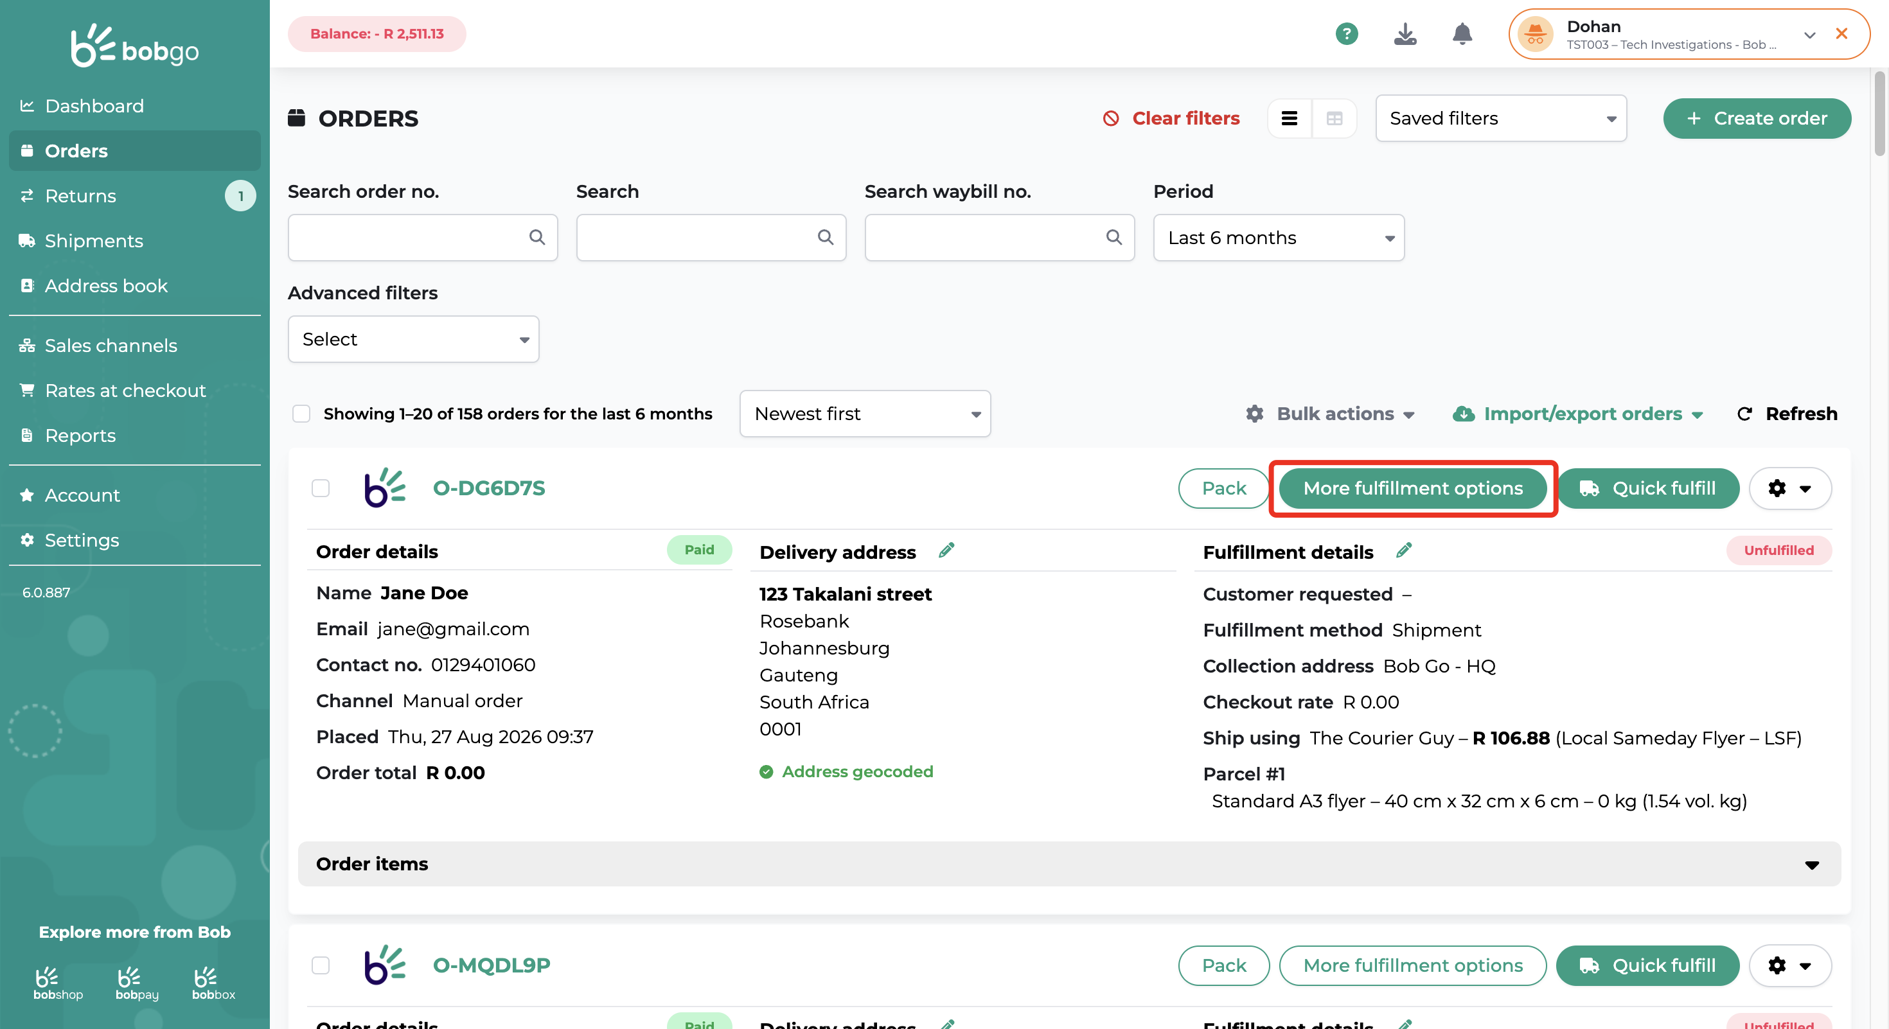Open Period dropdown Last 6 months

(x=1278, y=238)
